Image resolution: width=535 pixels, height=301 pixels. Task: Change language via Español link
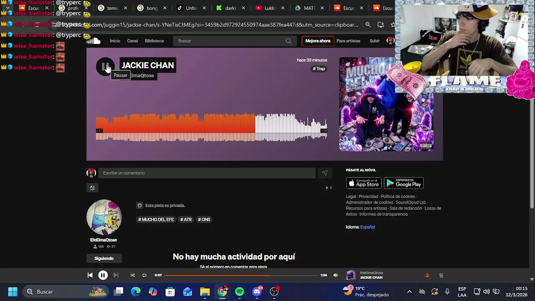point(368,227)
